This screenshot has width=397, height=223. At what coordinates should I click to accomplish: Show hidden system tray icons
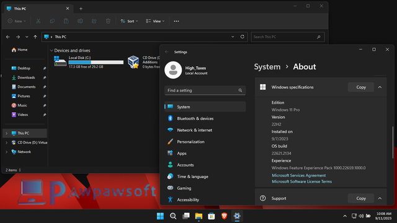[x=345, y=216]
